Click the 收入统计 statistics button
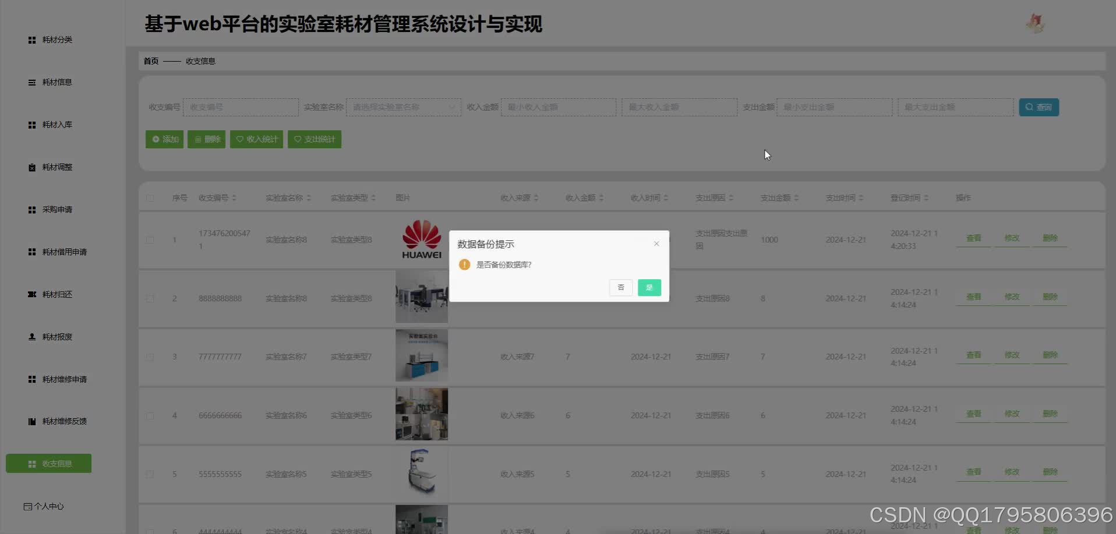 click(x=256, y=139)
